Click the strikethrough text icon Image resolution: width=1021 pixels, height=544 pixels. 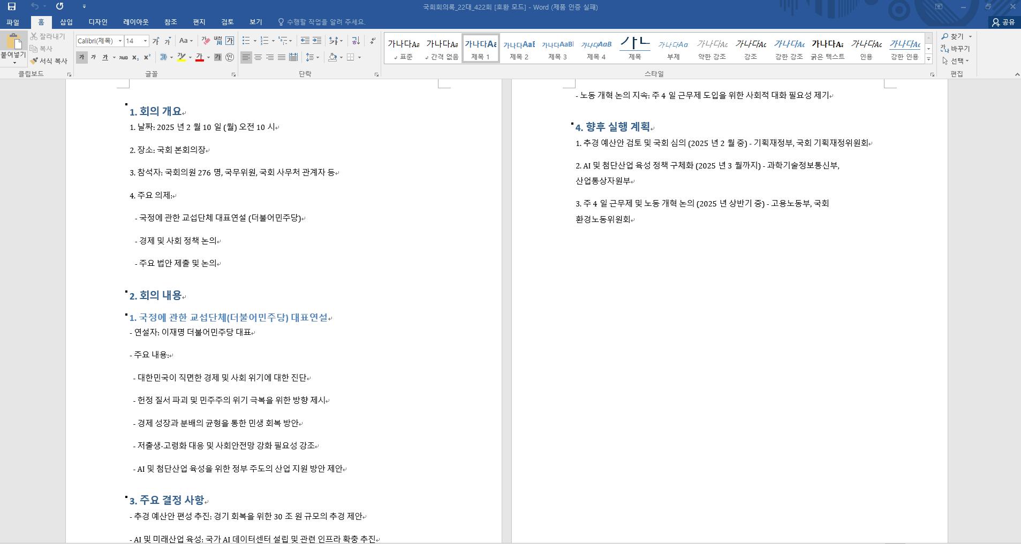[x=123, y=57]
